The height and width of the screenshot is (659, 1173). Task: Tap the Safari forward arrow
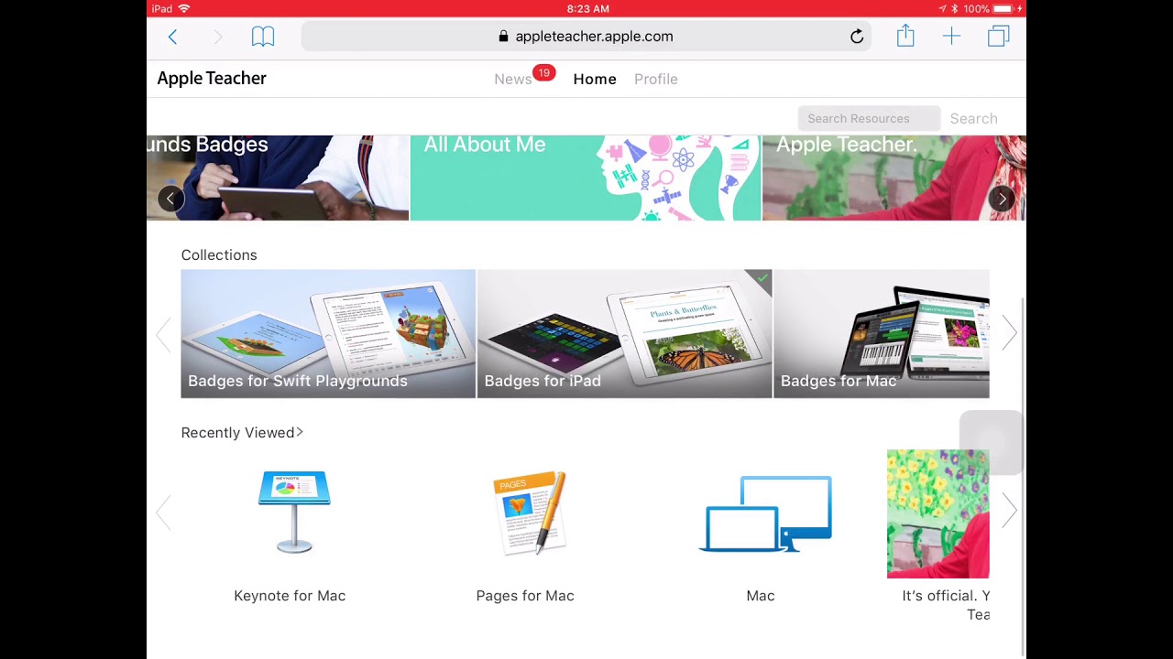pos(218,37)
